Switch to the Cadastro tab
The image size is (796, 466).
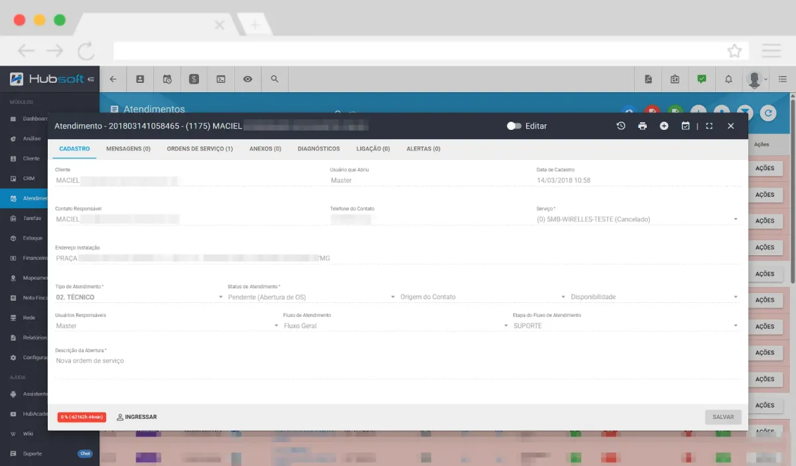coord(74,149)
